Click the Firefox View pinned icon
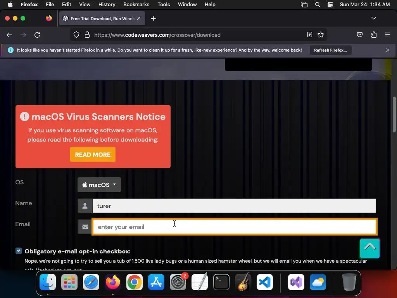 tap(49, 18)
